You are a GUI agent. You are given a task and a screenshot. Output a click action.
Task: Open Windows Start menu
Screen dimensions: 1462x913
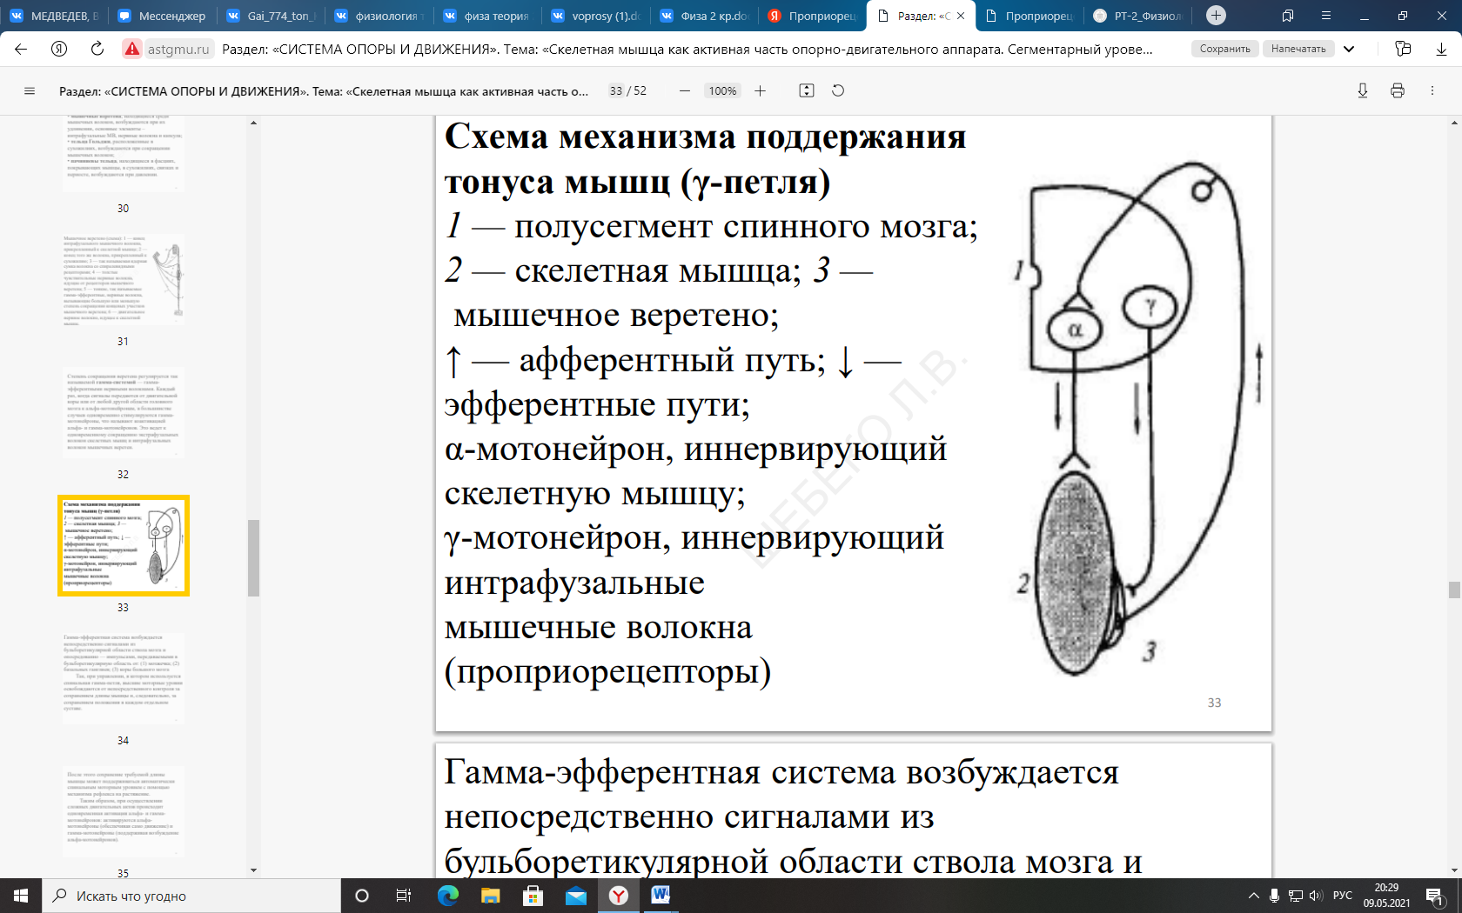[21, 896]
